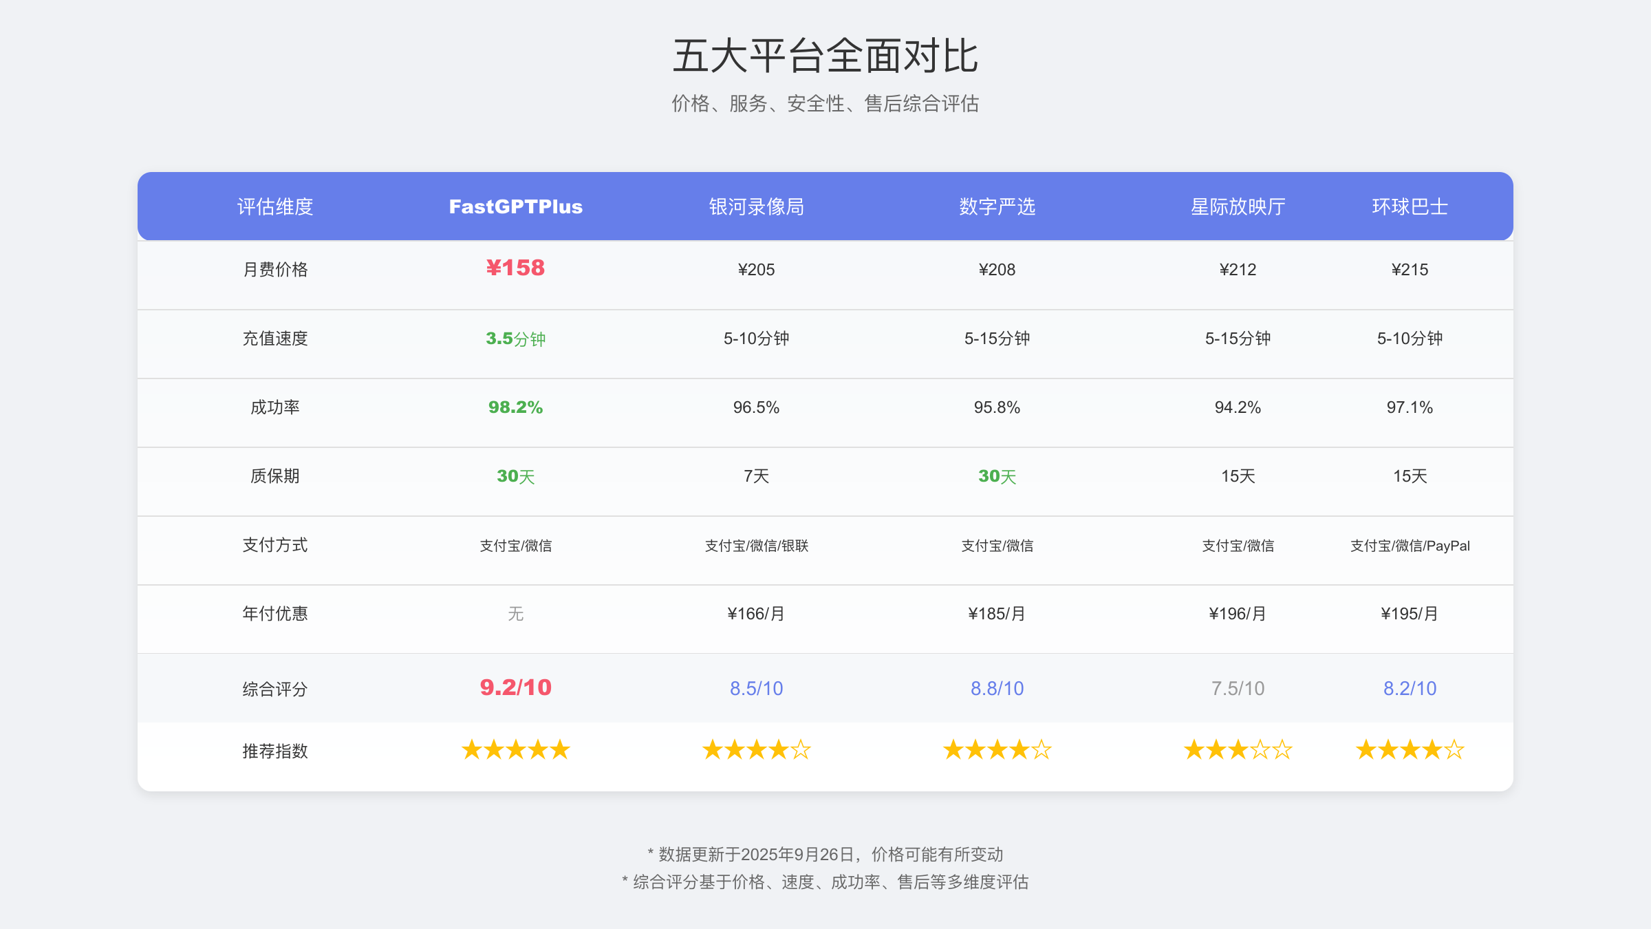
Task: Click the 五大平台全面对比 title
Action: [x=825, y=56]
